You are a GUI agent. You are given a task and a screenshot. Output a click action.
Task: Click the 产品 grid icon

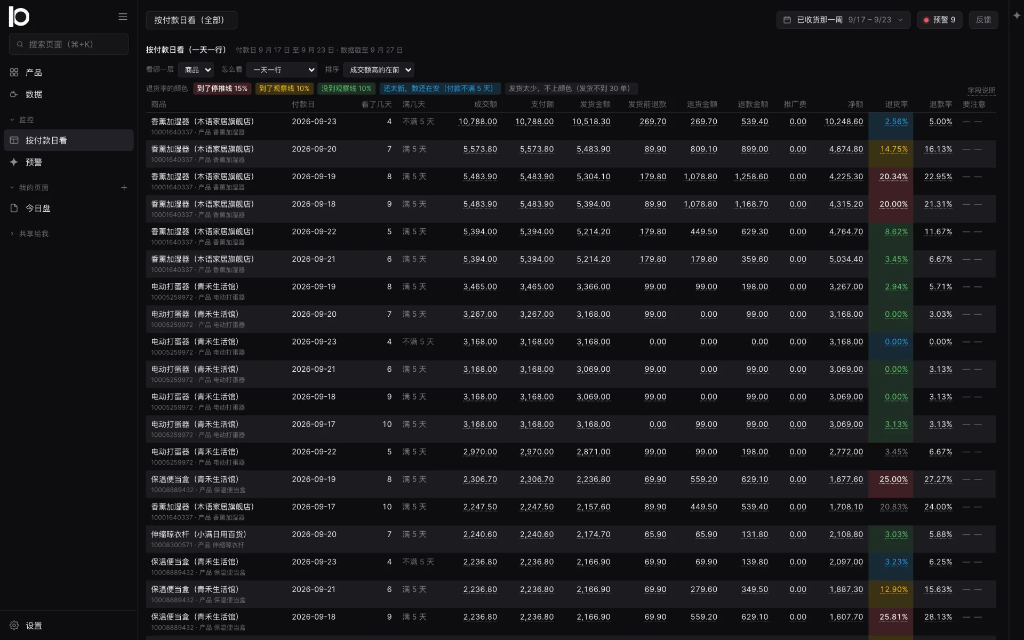point(14,73)
